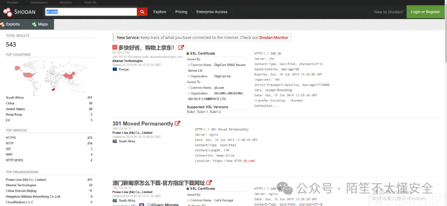Viewport: 447px width, 206px height.
Task: Click the total results count 543
Action: [11, 44]
